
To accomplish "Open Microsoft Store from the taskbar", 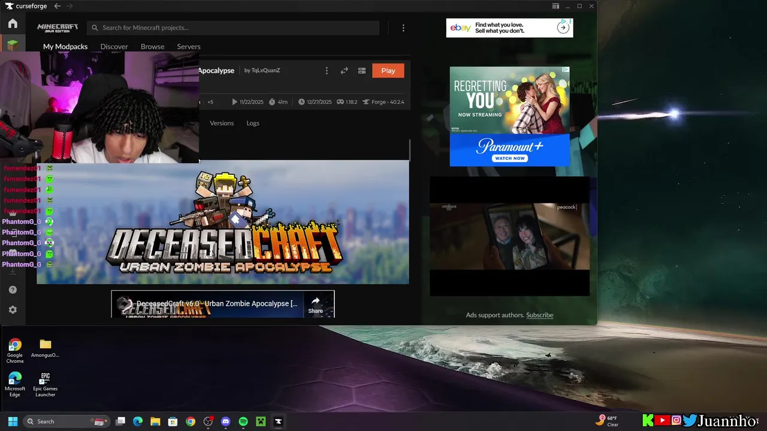I will pos(173,421).
